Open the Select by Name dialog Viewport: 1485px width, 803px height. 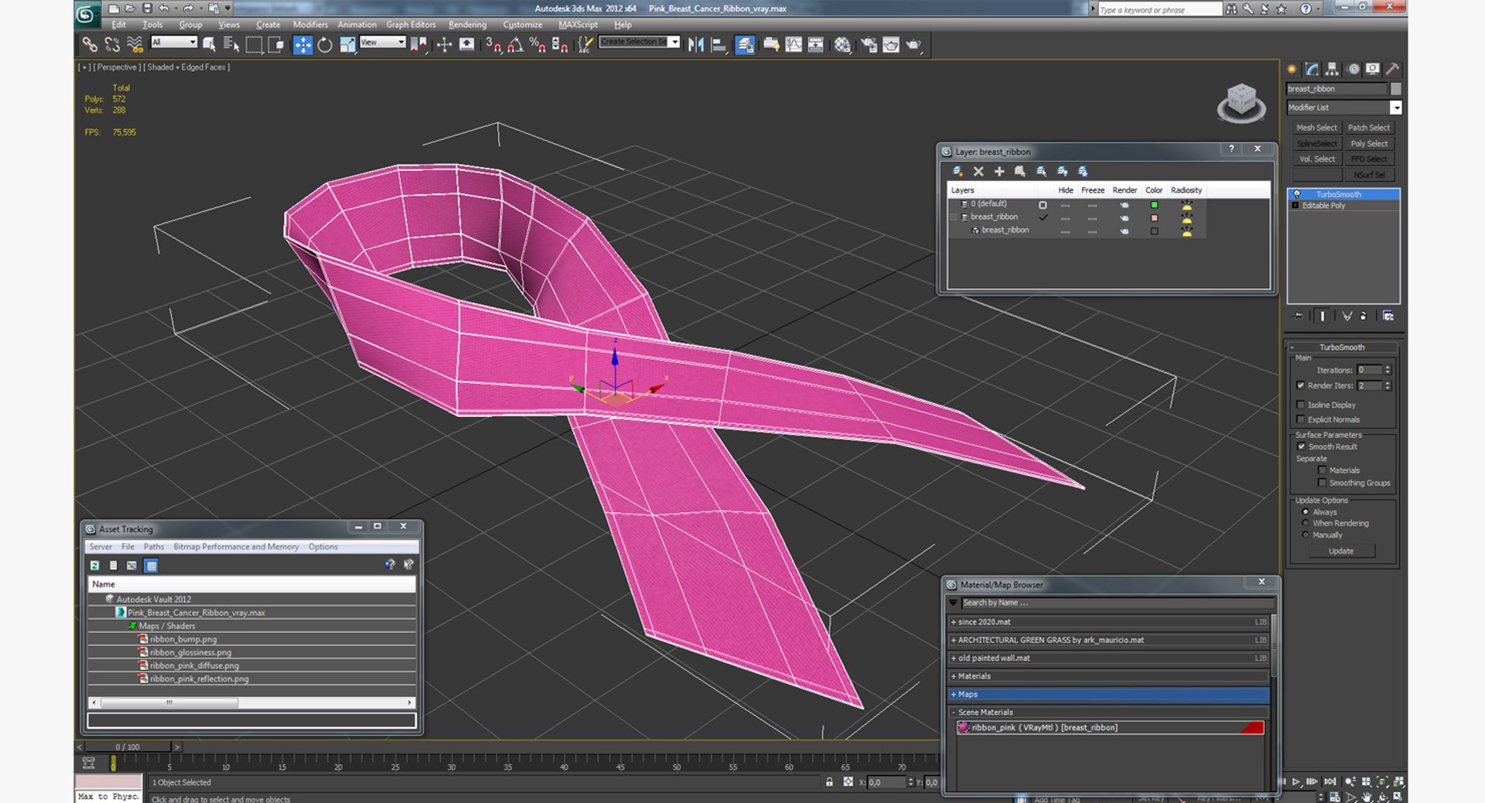coord(230,45)
